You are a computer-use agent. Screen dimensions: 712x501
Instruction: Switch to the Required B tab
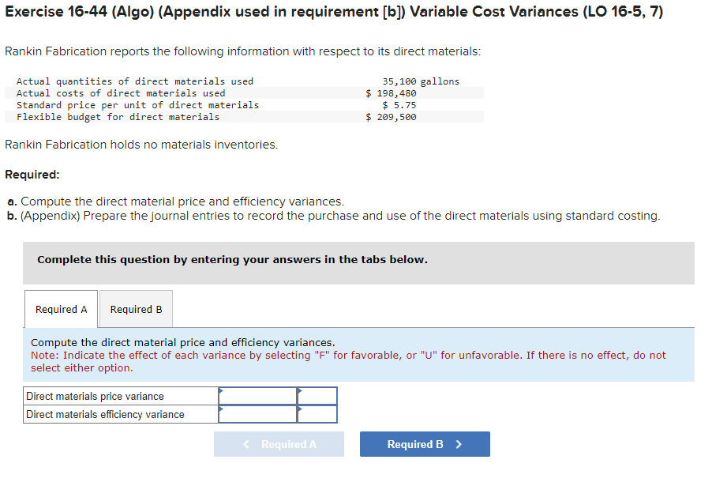click(x=135, y=309)
